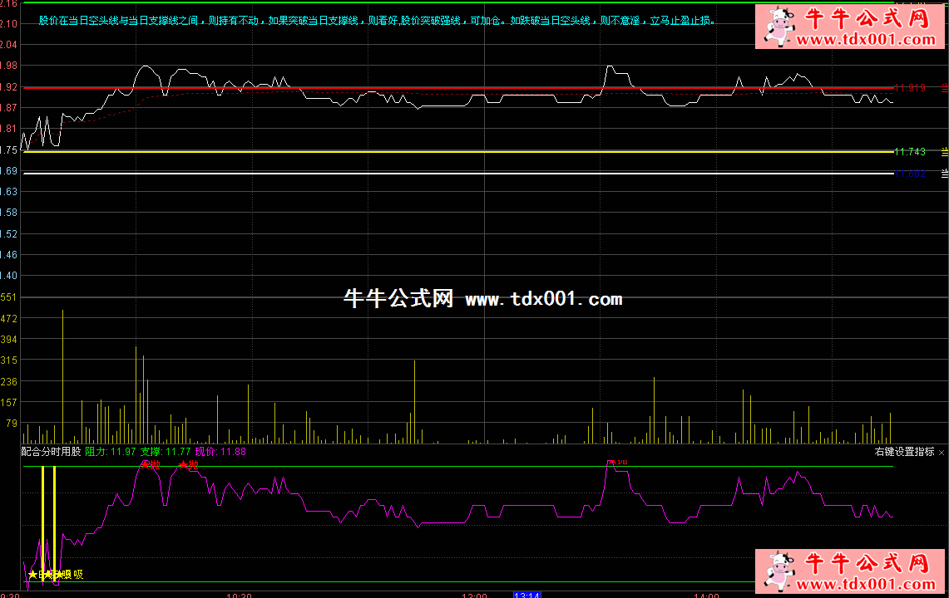Close the indicator panel with the × button
Screen dimensions: 949x598
pyautogui.click(x=942, y=452)
